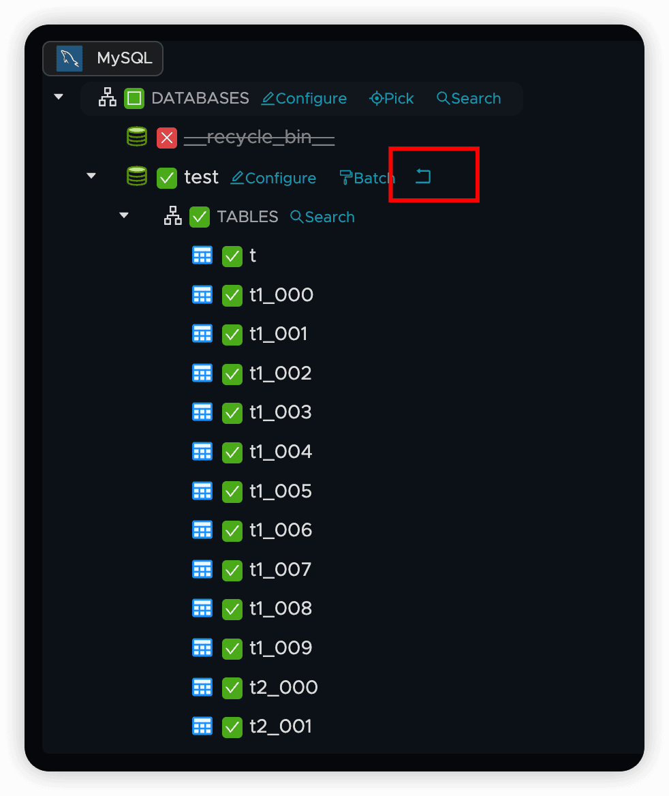Click the DATABASES hierarchy tree icon
Screen dimensions: 669x796
107,97
